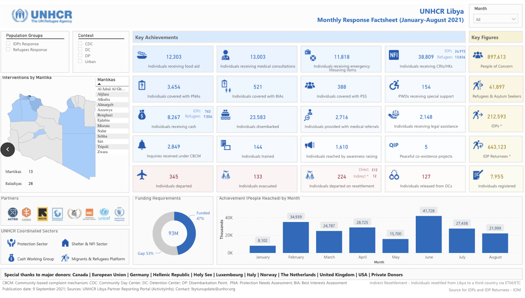Click the medical referrals icon
The height and width of the screenshot is (298, 525).
tap(308, 115)
